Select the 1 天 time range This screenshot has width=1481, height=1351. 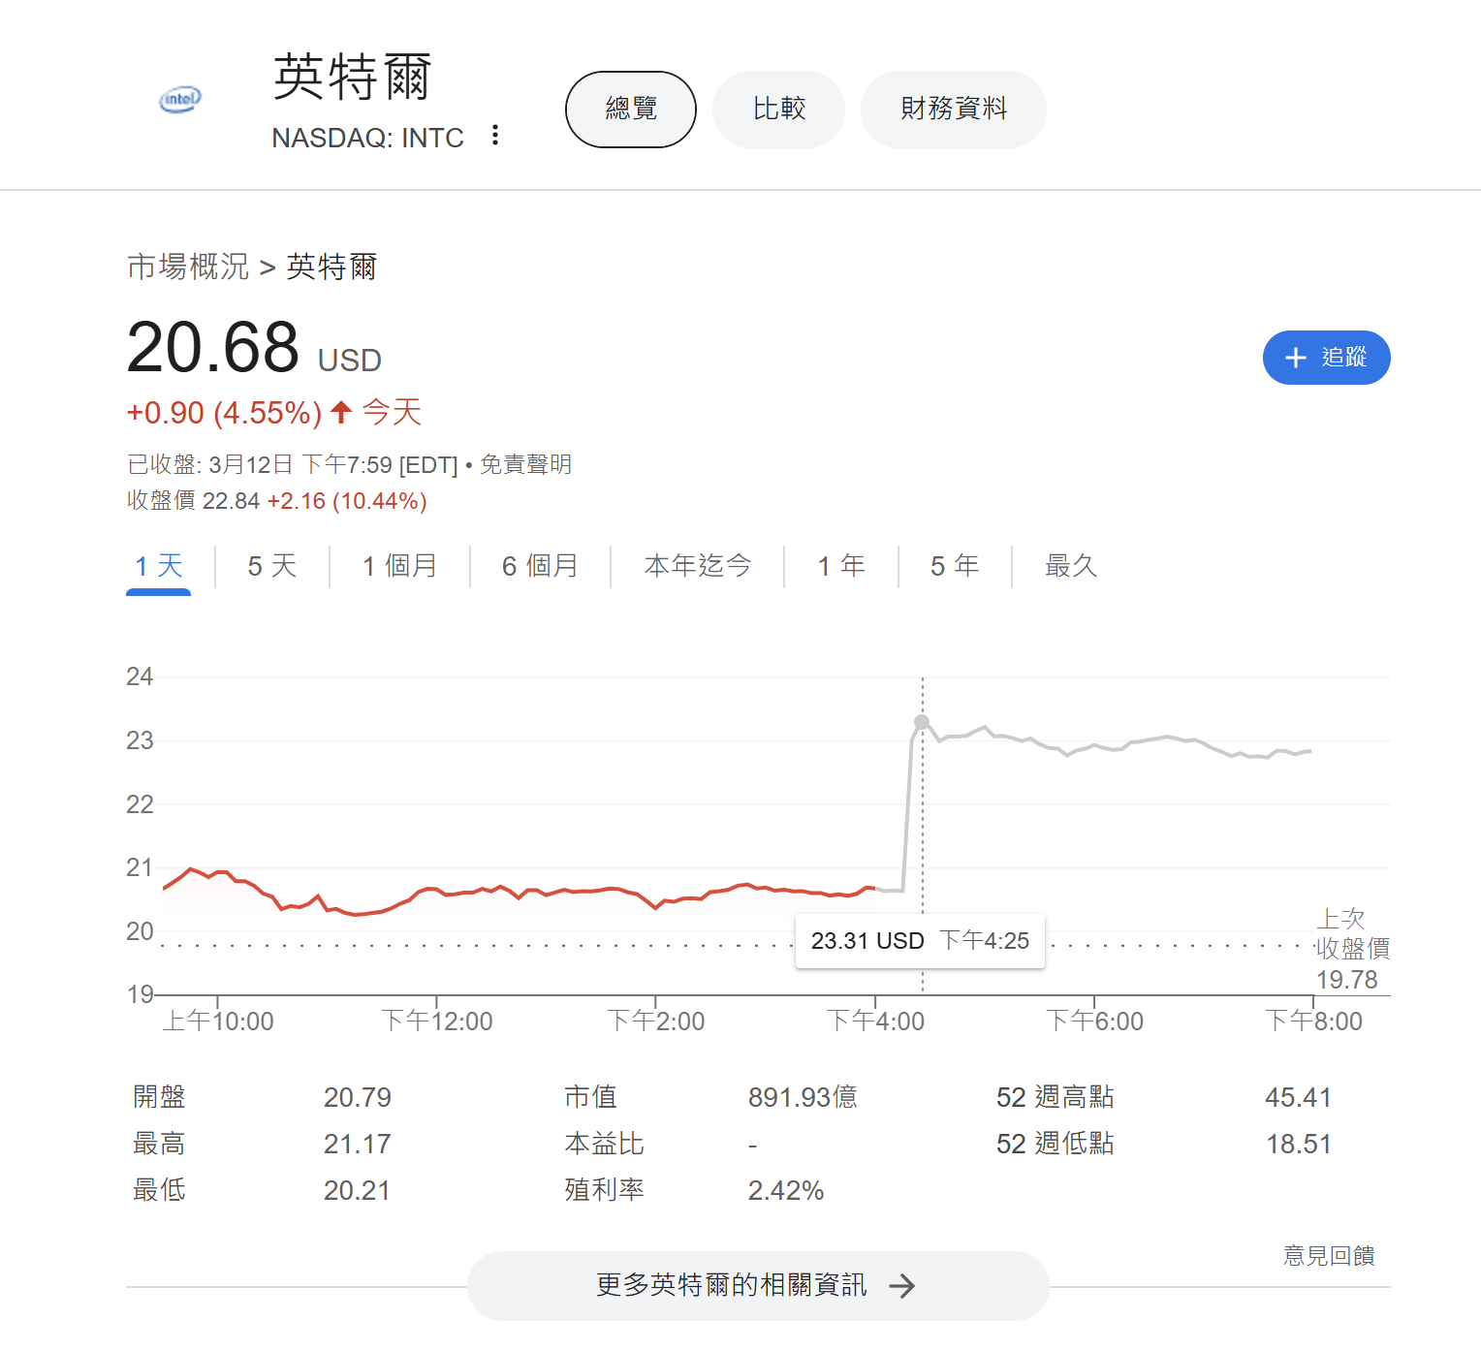[x=159, y=566]
